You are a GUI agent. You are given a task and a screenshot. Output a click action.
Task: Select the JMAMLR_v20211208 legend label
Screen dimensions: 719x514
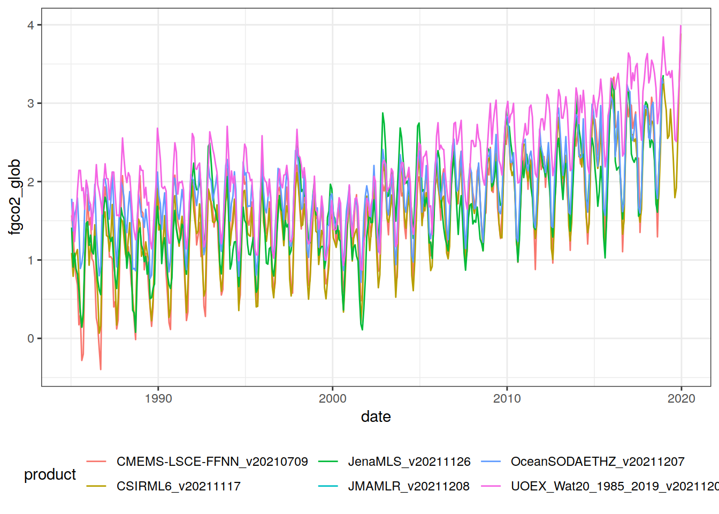(x=409, y=486)
